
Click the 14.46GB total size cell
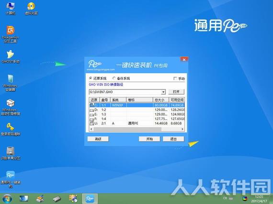tap(161, 123)
